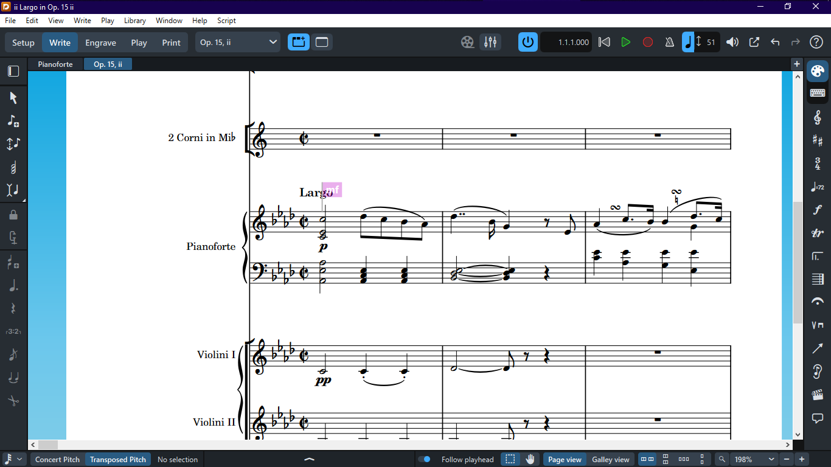Viewport: 831px width, 467px height.
Task: Open the Library menu
Action: 135,20
